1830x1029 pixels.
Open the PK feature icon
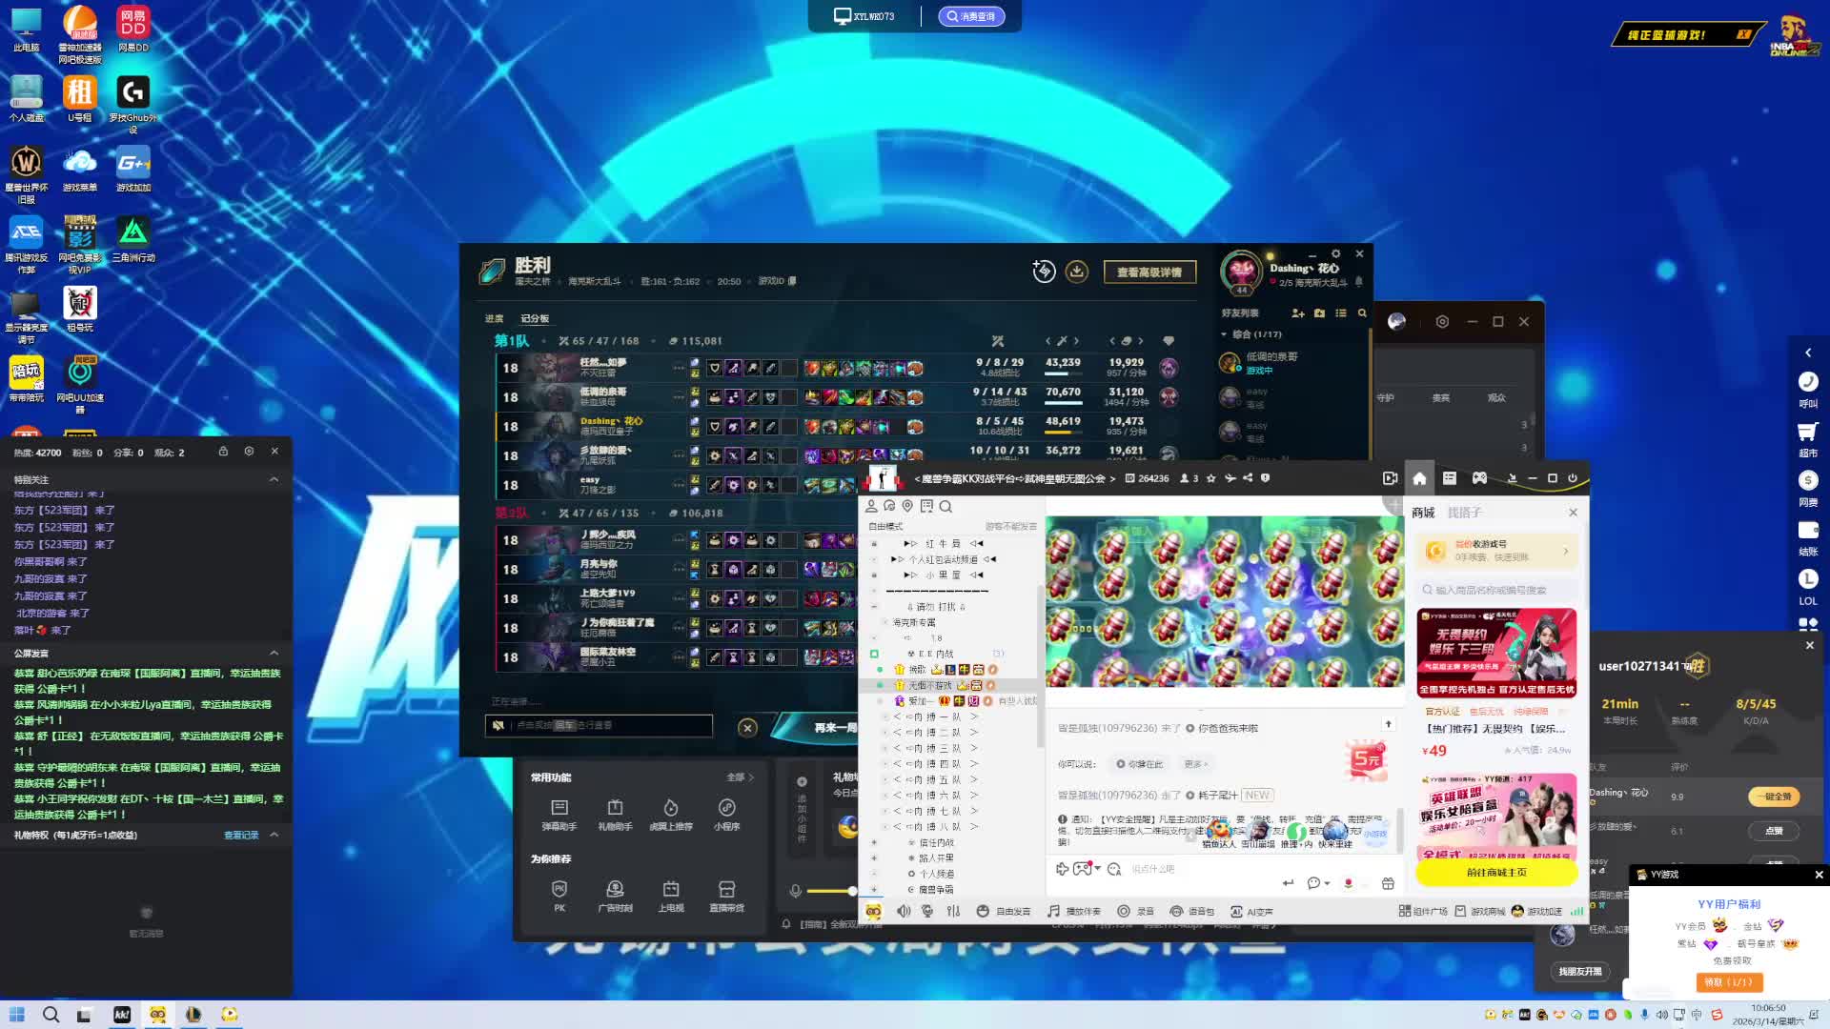[559, 889]
